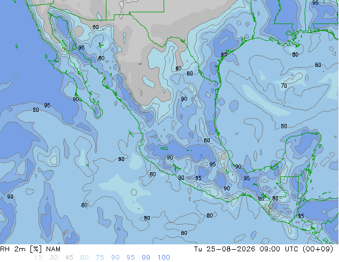Select the legend value 95 in the color scale
Screen dimensions: 339x262
pyautogui.click(x=130, y=258)
